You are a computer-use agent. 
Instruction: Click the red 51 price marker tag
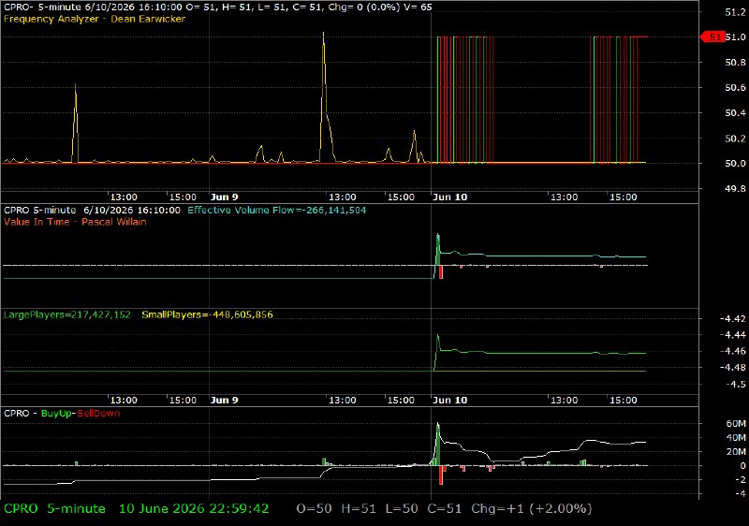(712, 37)
